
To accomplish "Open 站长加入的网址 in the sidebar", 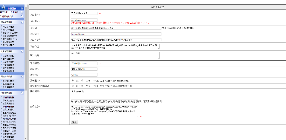I will [x=9, y=116].
